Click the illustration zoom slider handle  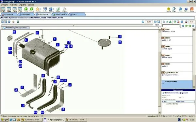pyautogui.click(x=73, y=25)
